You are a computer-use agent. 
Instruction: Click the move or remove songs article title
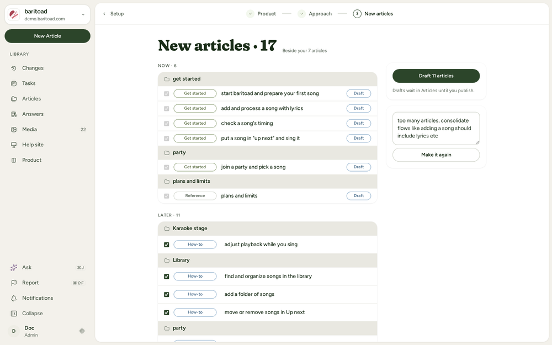click(265, 312)
